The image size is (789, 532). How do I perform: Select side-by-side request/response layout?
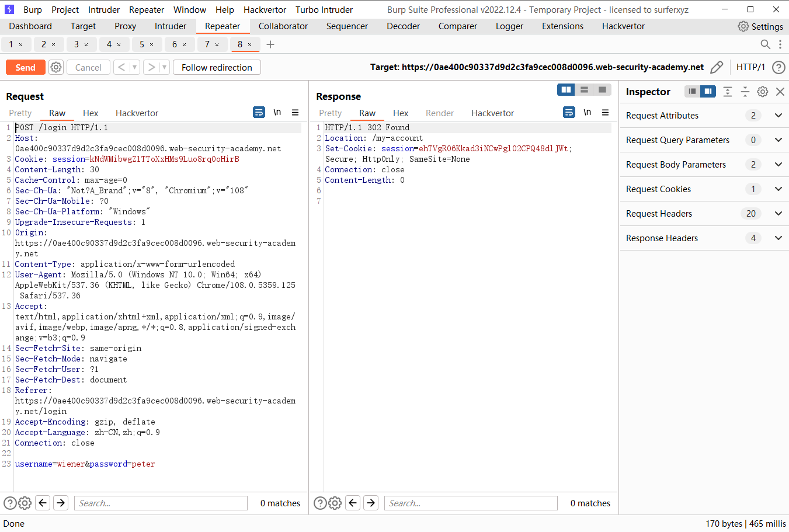[566, 89]
